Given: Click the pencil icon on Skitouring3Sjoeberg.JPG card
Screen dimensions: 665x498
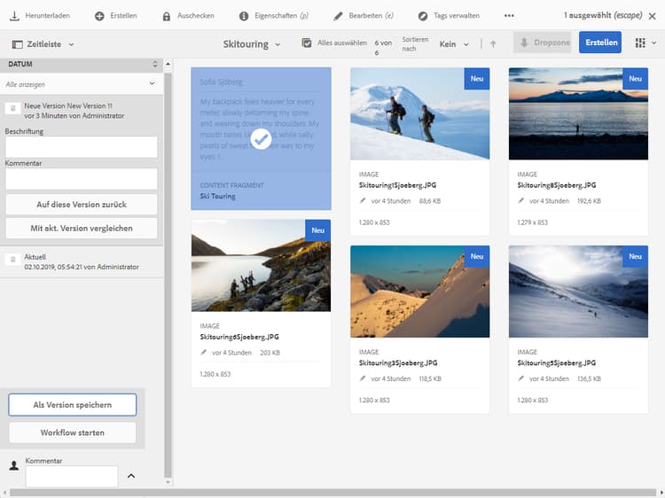Looking at the screenshot, I should click(x=362, y=378).
